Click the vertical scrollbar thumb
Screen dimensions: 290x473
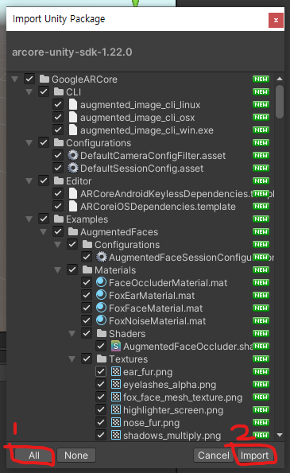(280, 102)
